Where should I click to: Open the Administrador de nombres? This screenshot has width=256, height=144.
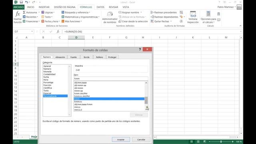tap(110, 18)
